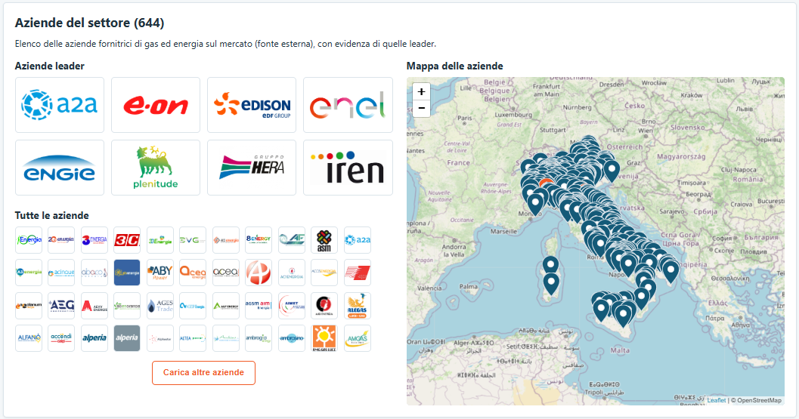Open the plenitude leader company card

pyautogui.click(x=156, y=168)
